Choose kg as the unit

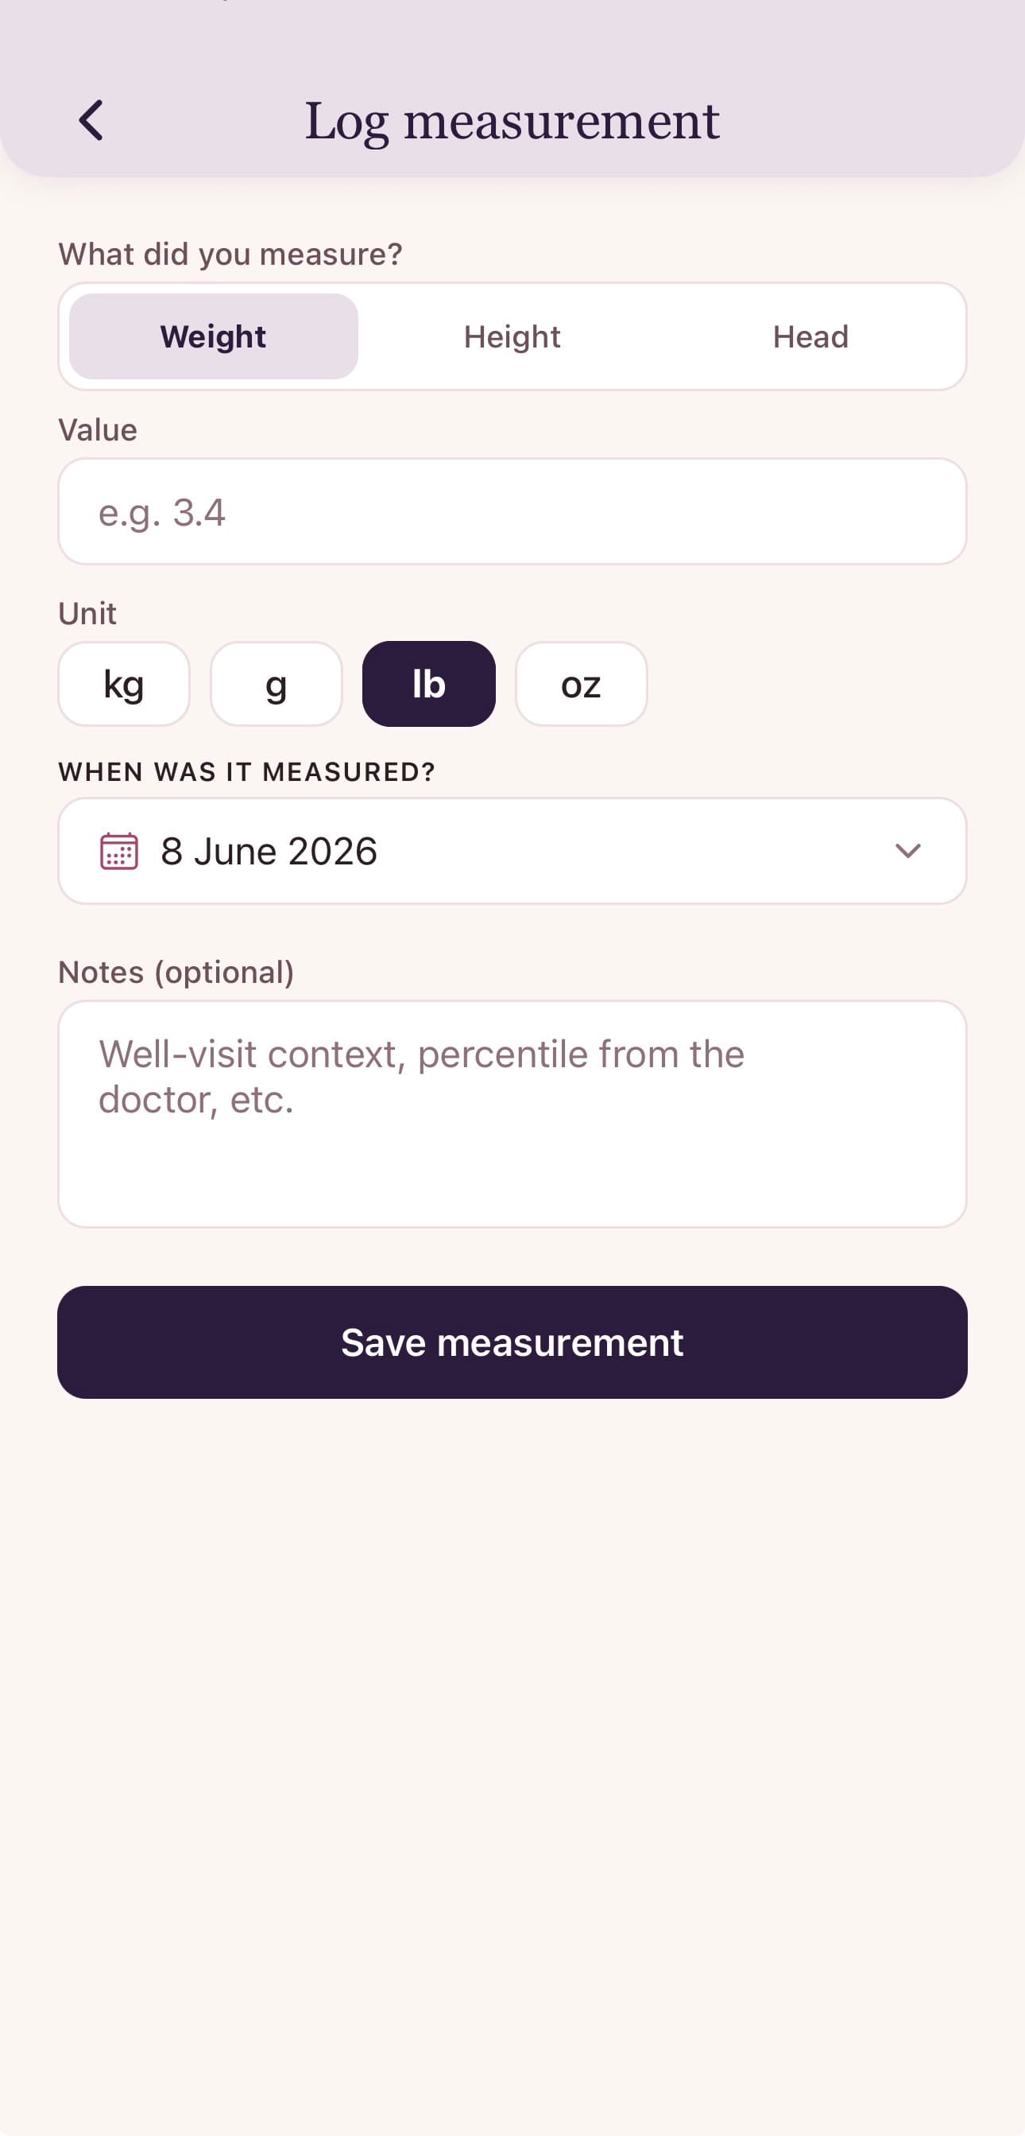[x=124, y=684]
